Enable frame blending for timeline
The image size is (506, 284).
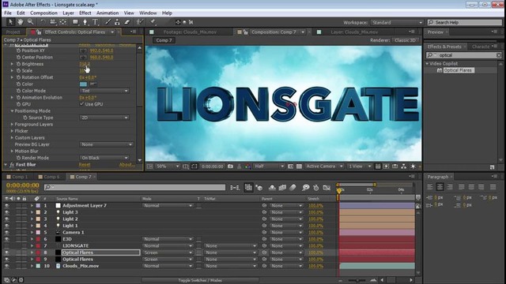282,188
